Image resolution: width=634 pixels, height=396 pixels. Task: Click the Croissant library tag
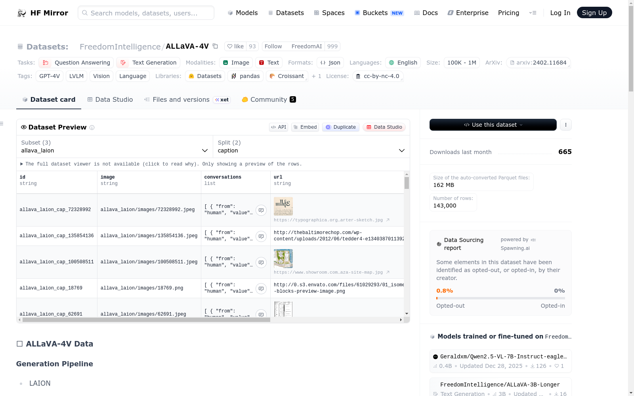[287, 76]
